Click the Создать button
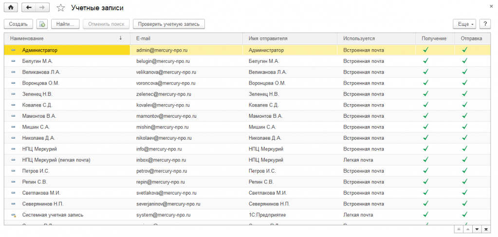Screen dimensions: 498x237 tap(18, 24)
